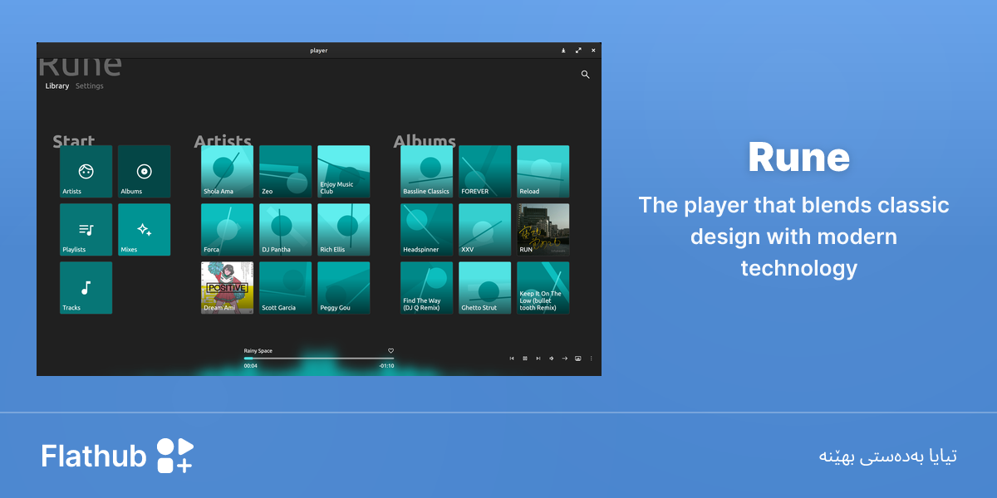Open the Enjoy Music Club artist tile
This screenshot has height=498, width=997.
point(344,172)
